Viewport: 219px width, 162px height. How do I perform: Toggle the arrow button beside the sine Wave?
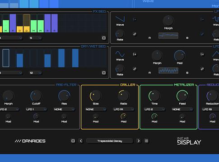tap(135, 54)
